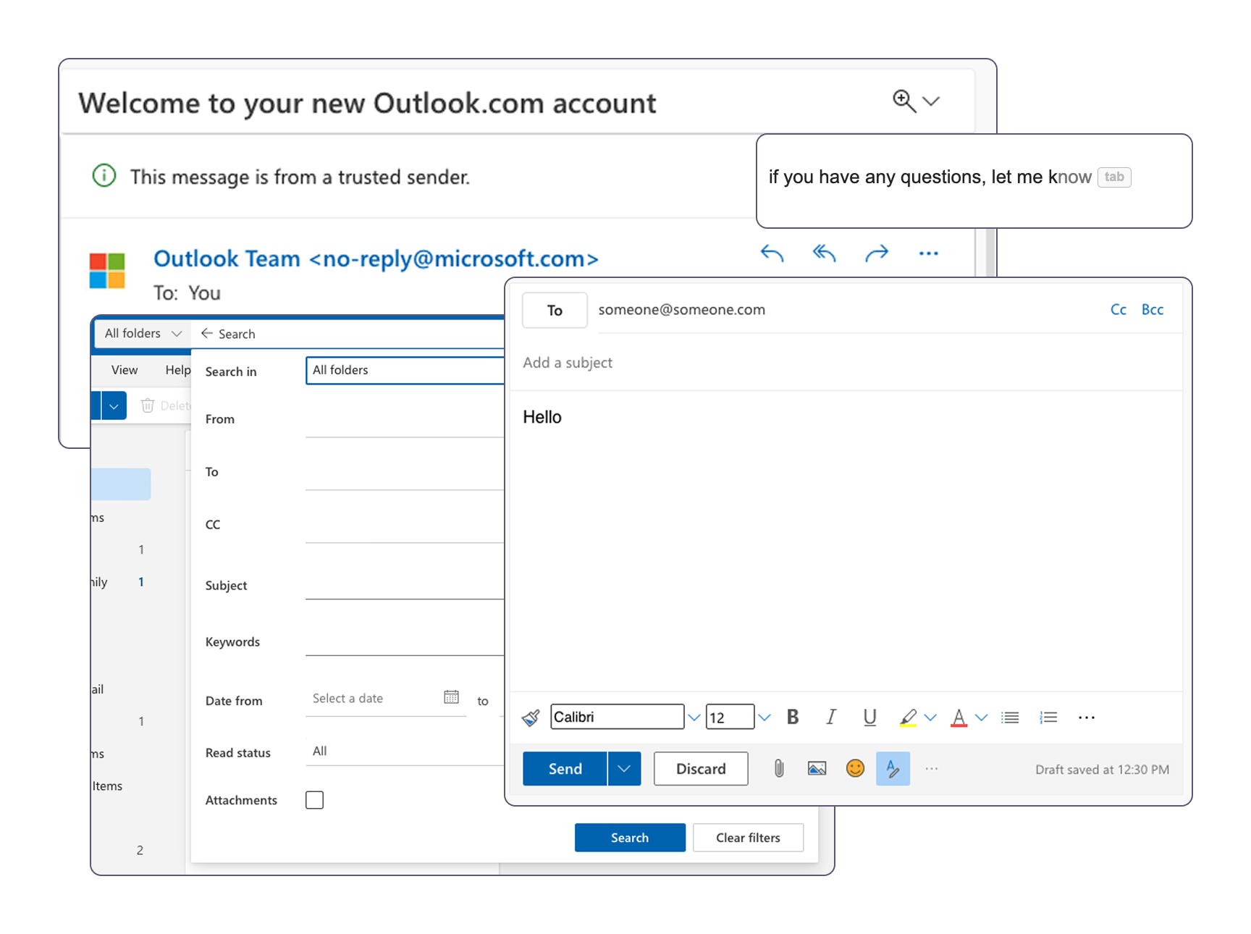Click the Format painter icon

[x=531, y=718]
